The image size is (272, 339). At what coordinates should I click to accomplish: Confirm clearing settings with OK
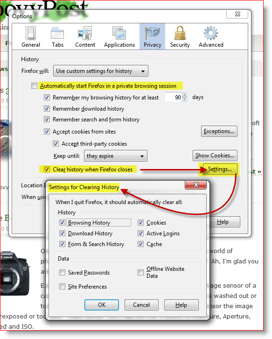point(102,305)
